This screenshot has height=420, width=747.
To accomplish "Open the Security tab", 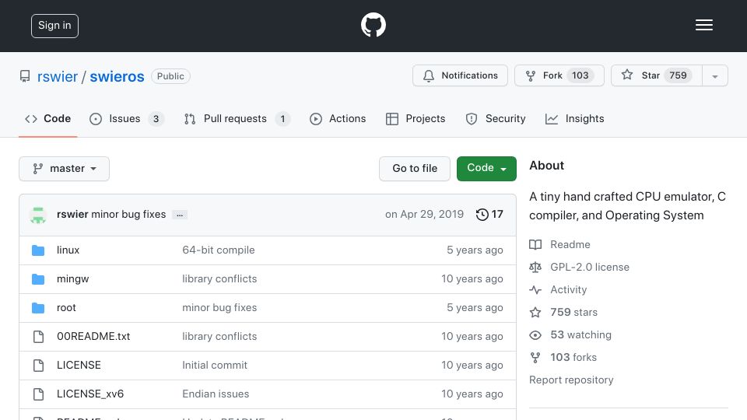I will coord(496,118).
